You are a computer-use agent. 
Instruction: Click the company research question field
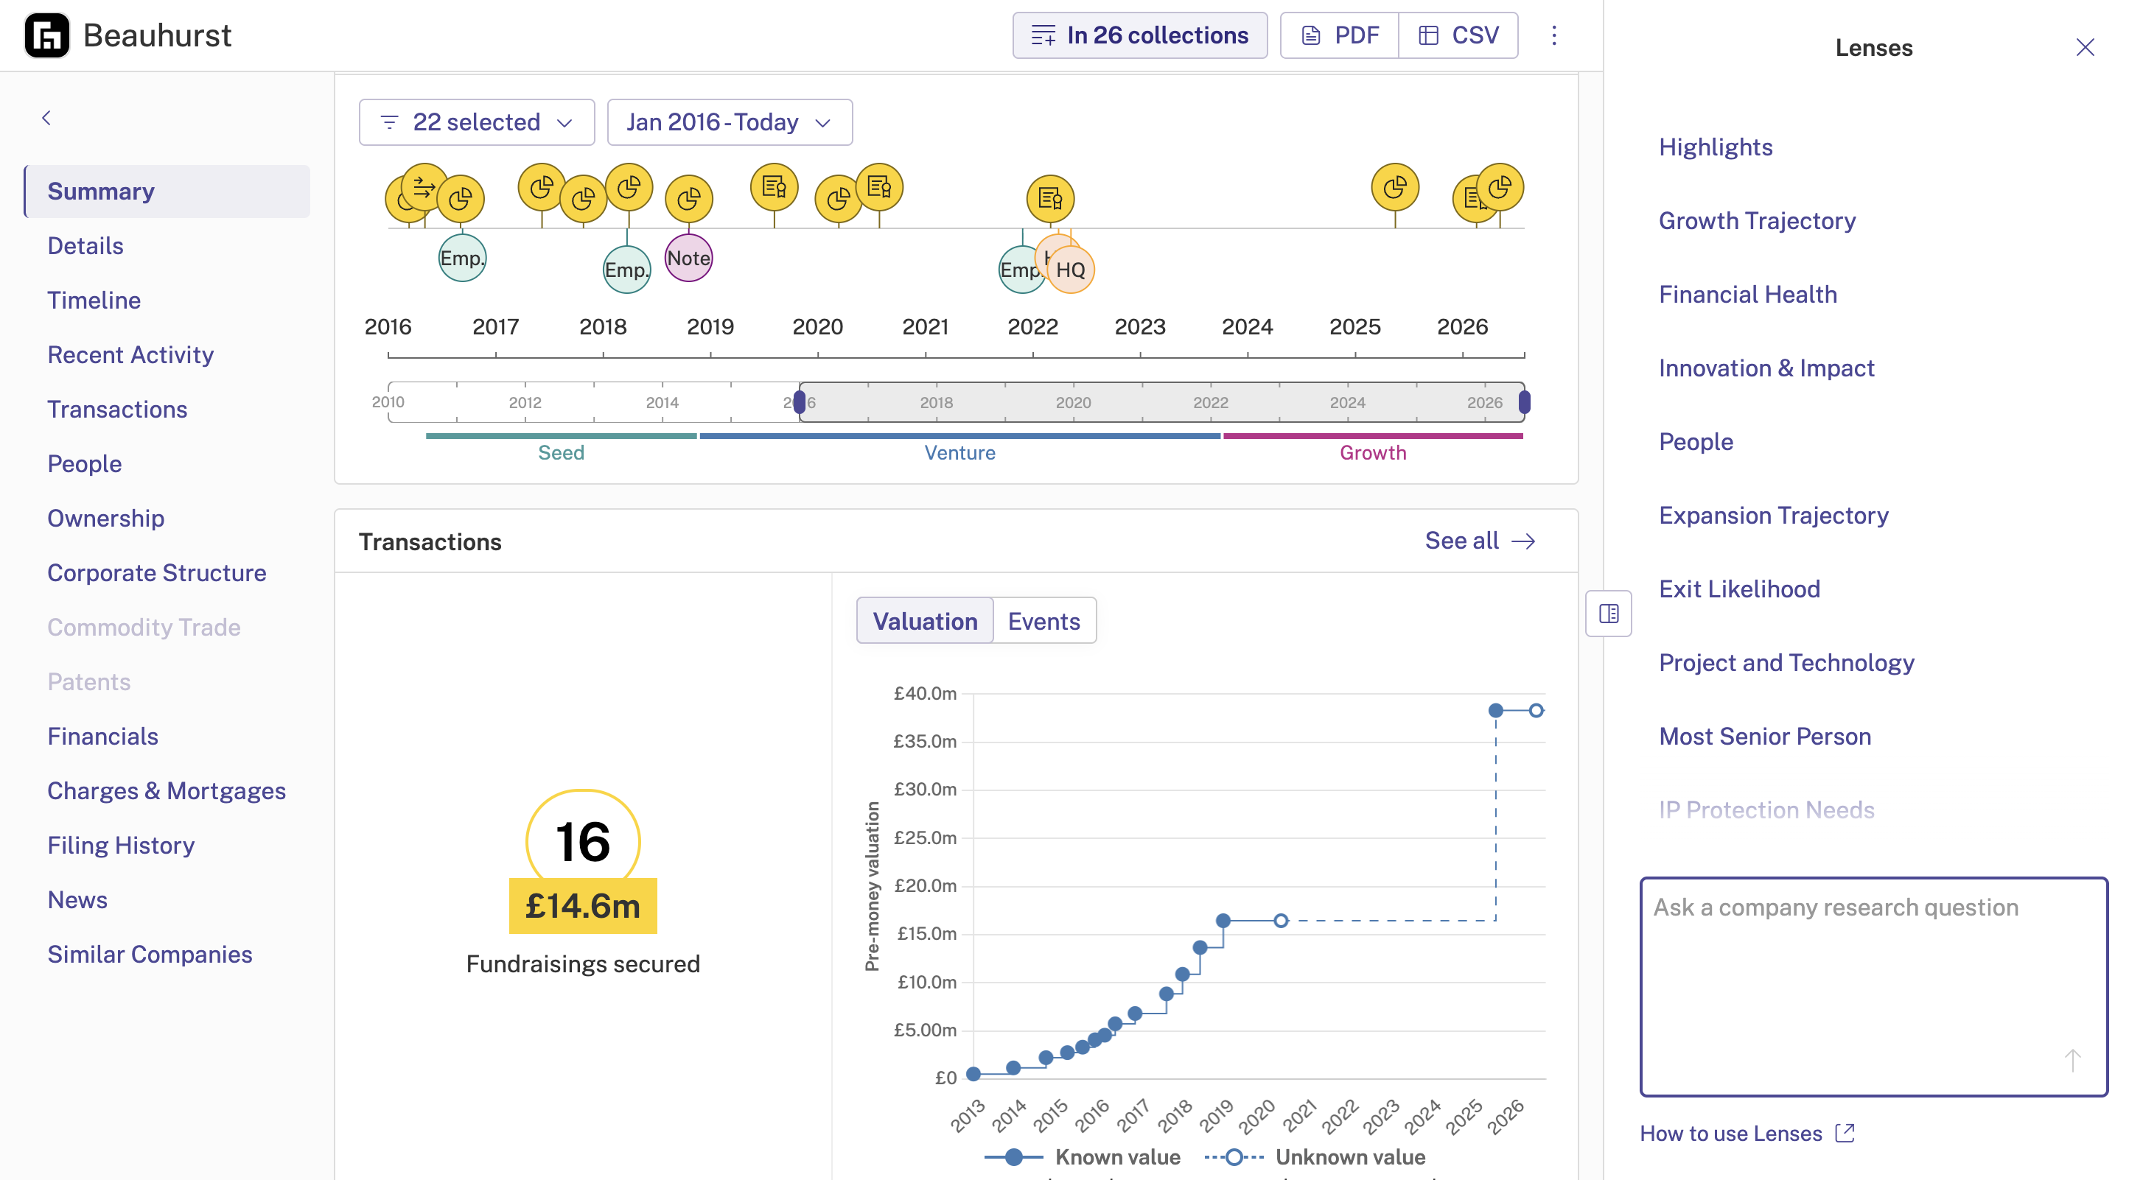pyautogui.click(x=1873, y=987)
